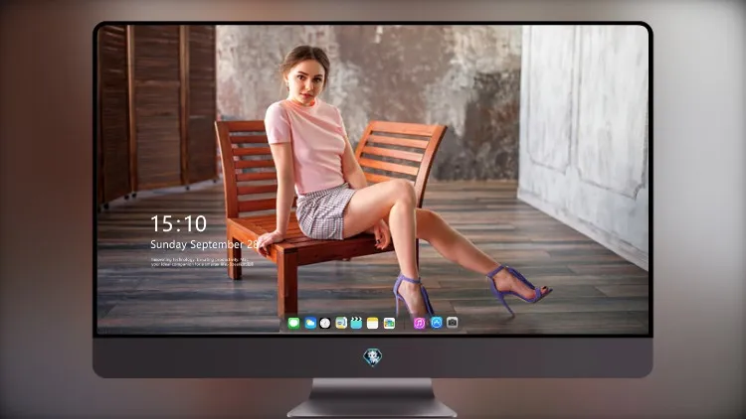This screenshot has height=419, width=746.
Task: Click the 15:10 clock widget
Action: pos(178,223)
